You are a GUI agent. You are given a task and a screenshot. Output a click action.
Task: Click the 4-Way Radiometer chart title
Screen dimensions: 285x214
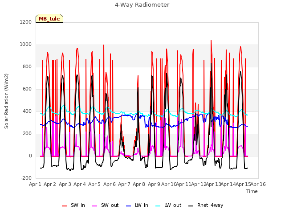[x=142, y=5]
